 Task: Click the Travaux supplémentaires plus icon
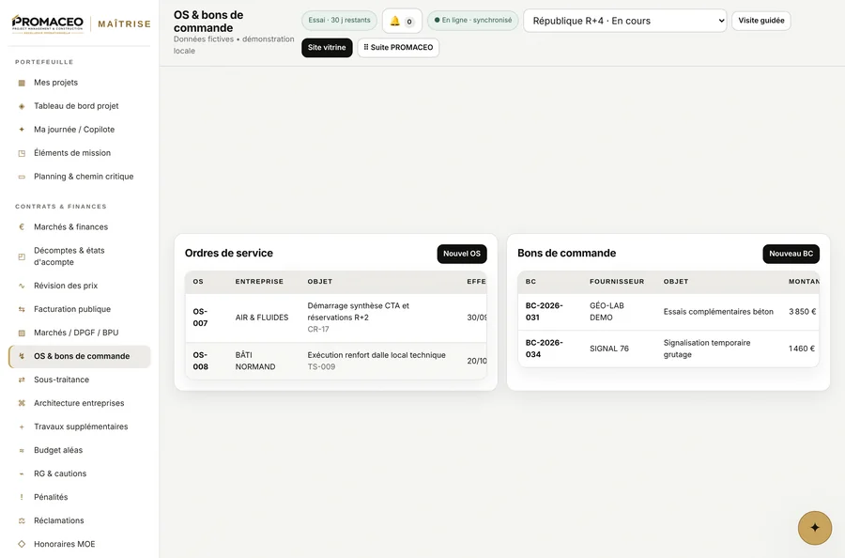pos(22,427)
